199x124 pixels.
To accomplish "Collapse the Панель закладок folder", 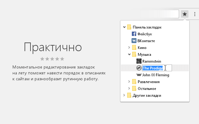I will click(124, 27).
